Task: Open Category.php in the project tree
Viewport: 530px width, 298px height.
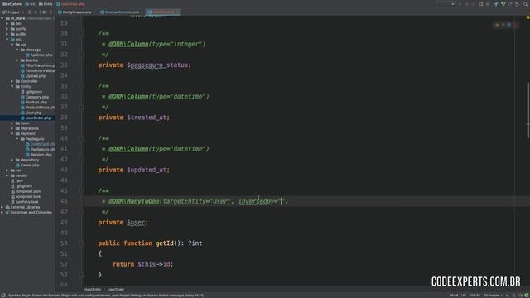Action: [35, 97]
